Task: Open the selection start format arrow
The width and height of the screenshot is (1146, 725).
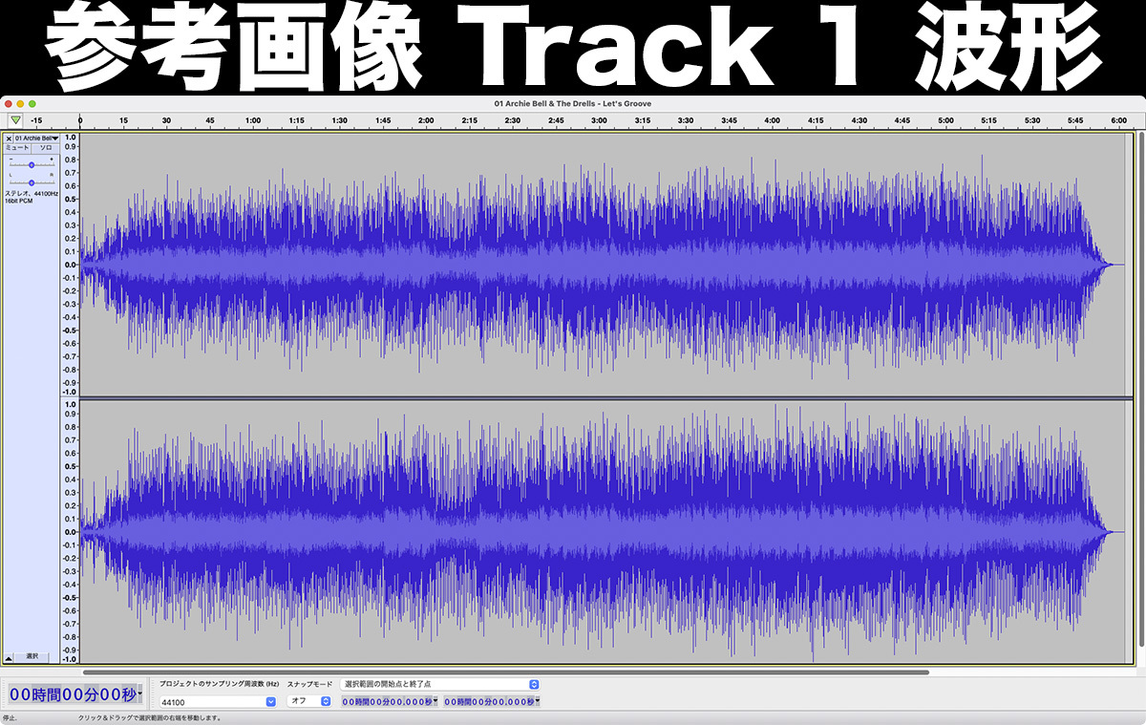Action: point(435,701)
